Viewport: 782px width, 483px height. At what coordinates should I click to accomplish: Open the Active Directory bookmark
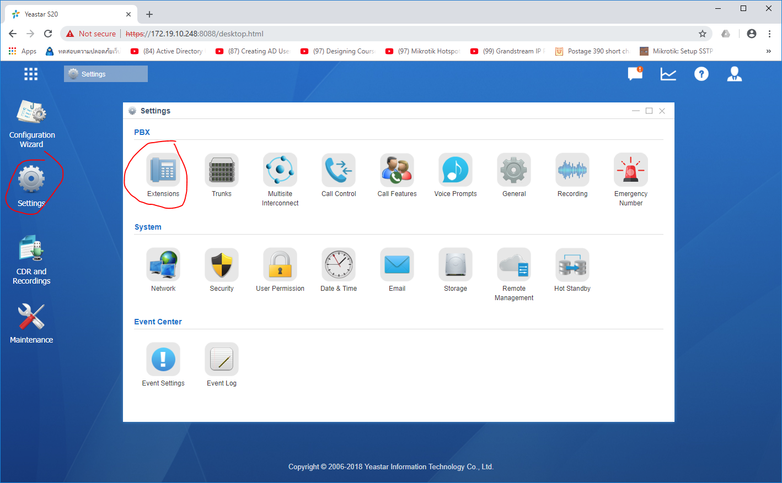167,51
